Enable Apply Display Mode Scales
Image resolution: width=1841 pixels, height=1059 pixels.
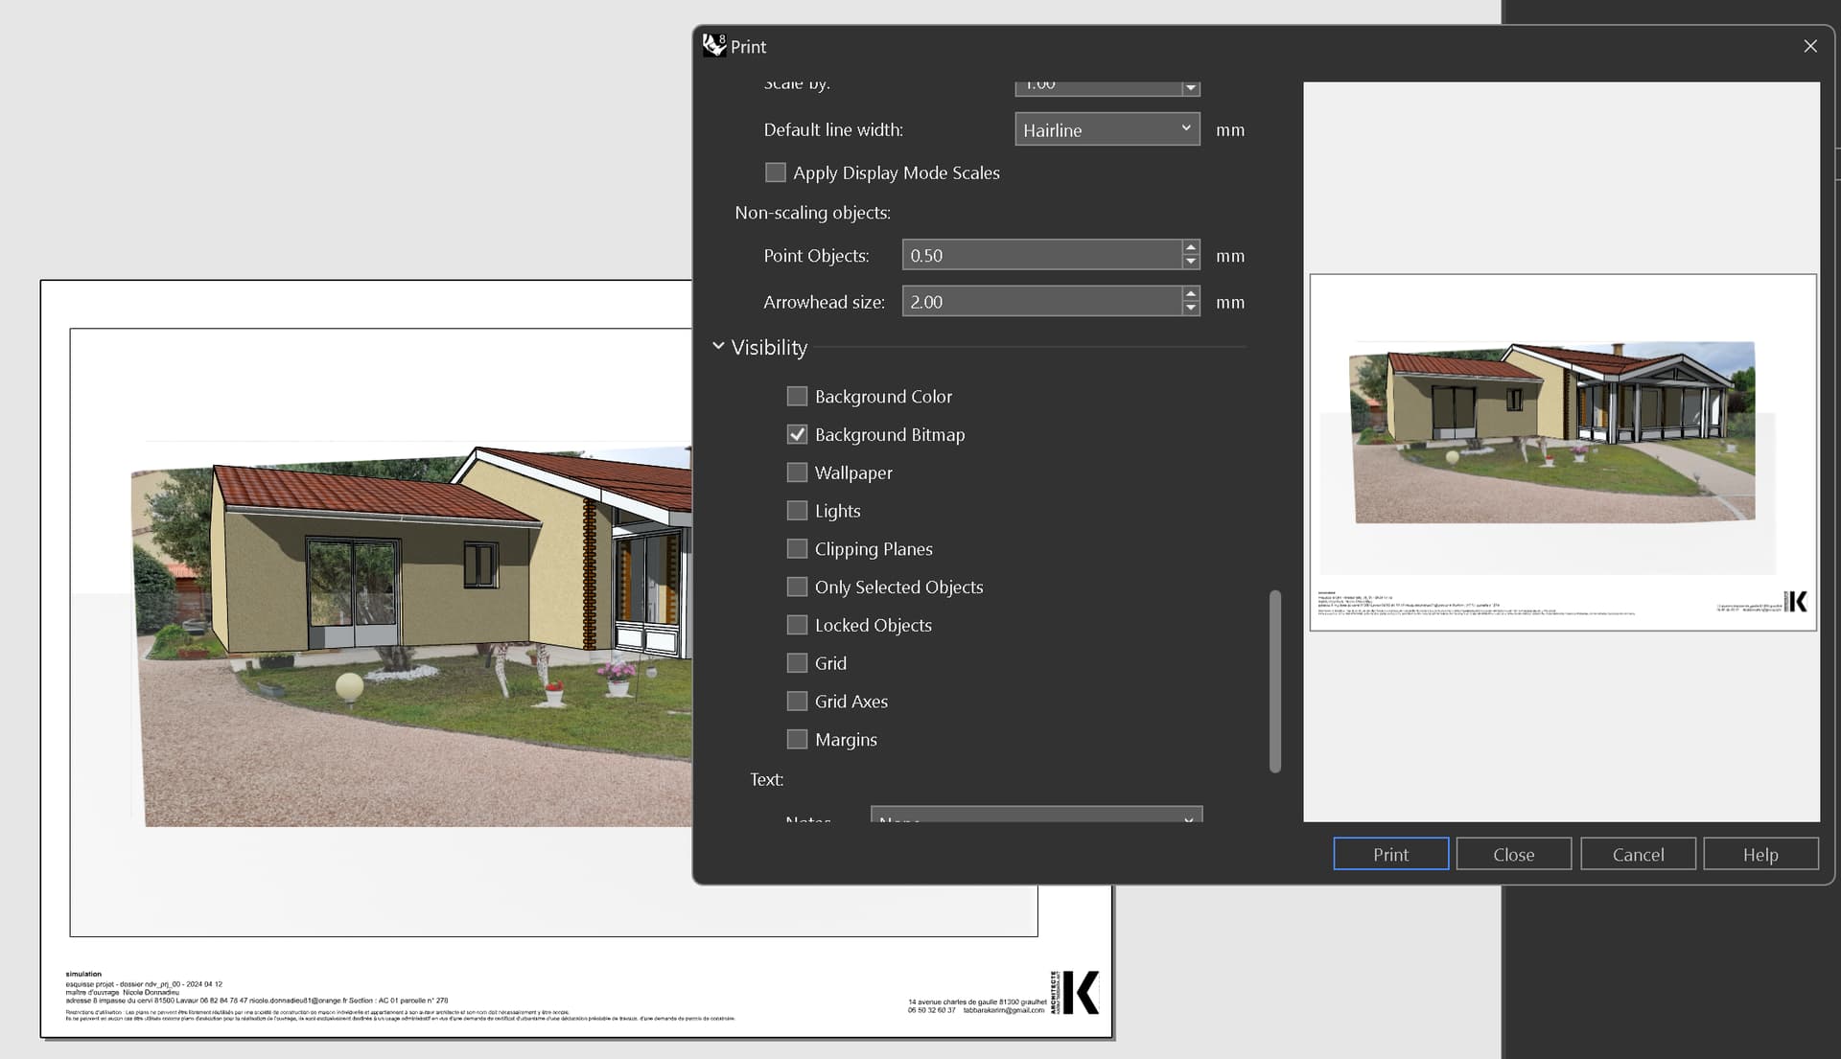point(775,173)
